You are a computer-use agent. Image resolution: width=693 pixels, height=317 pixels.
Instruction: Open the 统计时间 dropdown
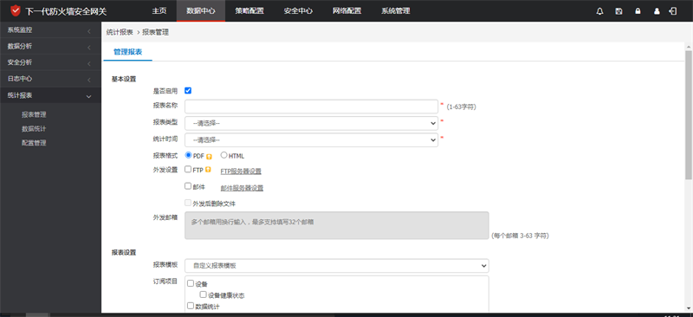click(x=312, y=139)
